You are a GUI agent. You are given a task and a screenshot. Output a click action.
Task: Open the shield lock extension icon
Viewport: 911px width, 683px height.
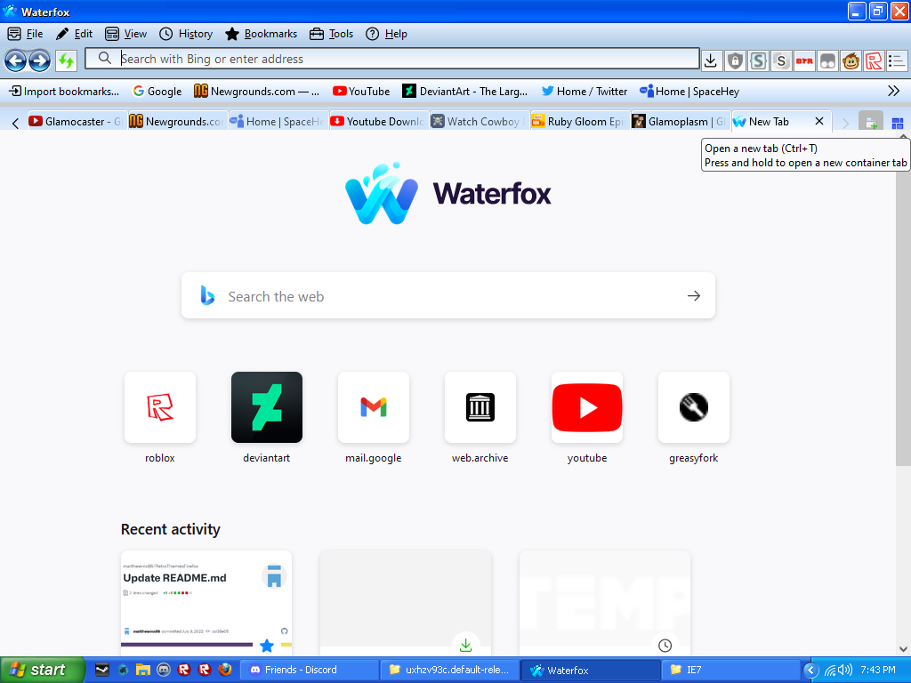click(735, 60)
